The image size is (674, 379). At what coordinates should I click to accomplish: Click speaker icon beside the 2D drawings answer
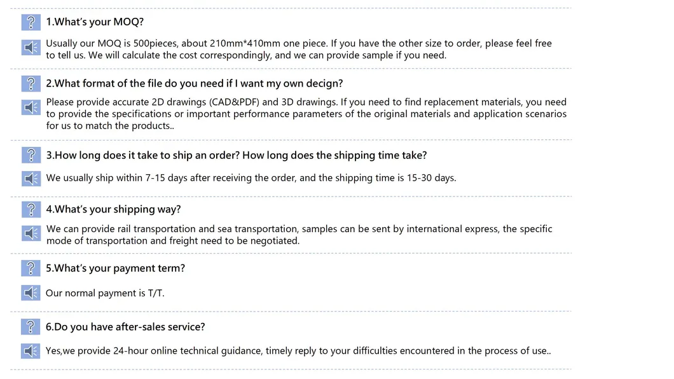pos(31,107)
